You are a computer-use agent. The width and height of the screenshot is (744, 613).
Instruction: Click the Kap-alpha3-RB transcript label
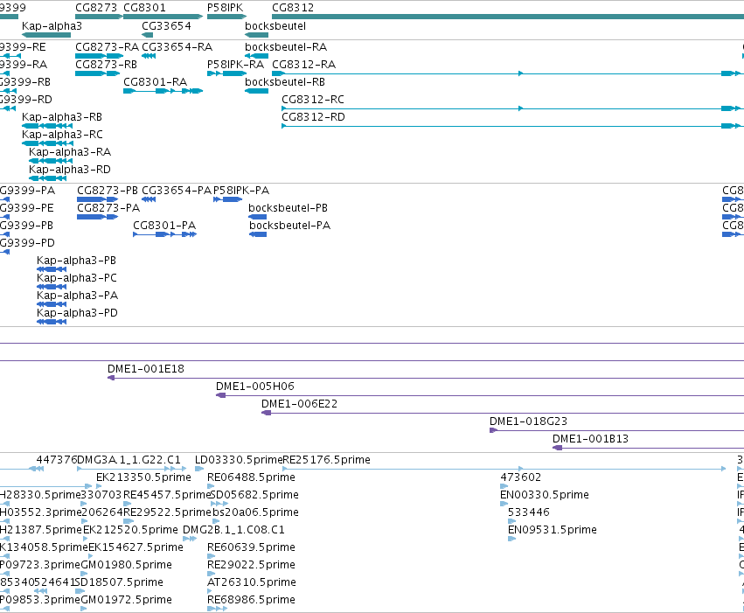click(x=62, y=117)
